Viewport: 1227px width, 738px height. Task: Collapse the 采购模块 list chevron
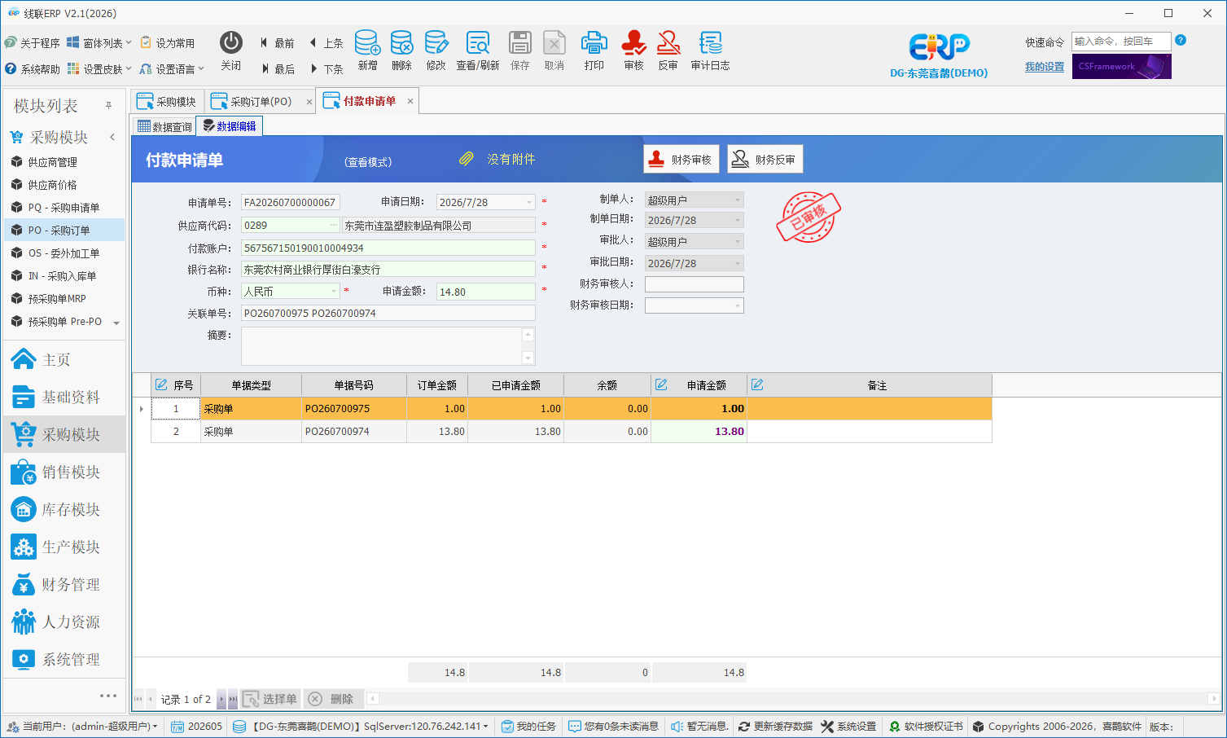pos(112,137)
